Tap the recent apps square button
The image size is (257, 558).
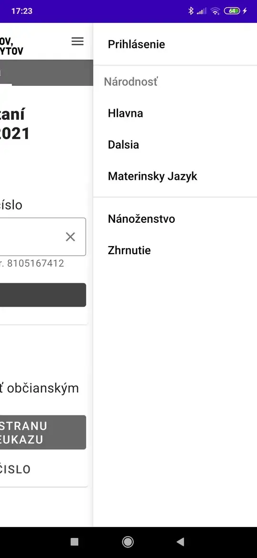[x=75, y=542]
